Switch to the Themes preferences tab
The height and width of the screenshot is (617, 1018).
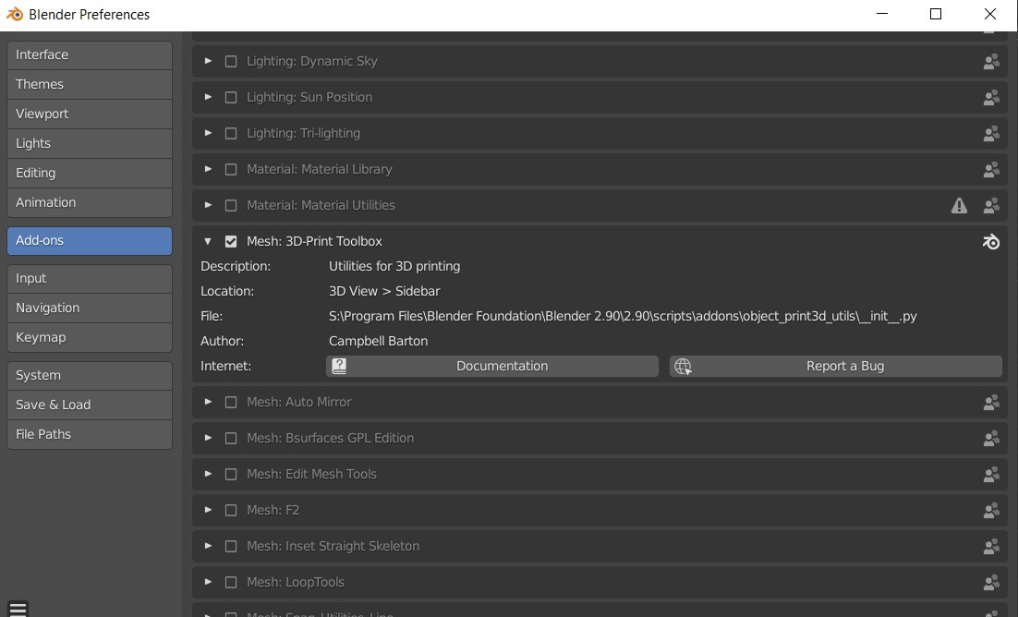(x=89, y=84)
